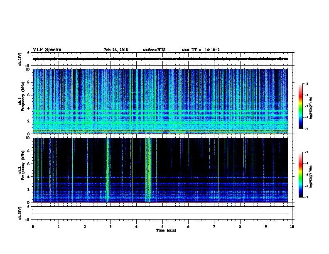This screenshot has height=254, width=329.
Task: Click the "10" kHz tick on ch.2 frequency axis
Action: click(28, 138)
